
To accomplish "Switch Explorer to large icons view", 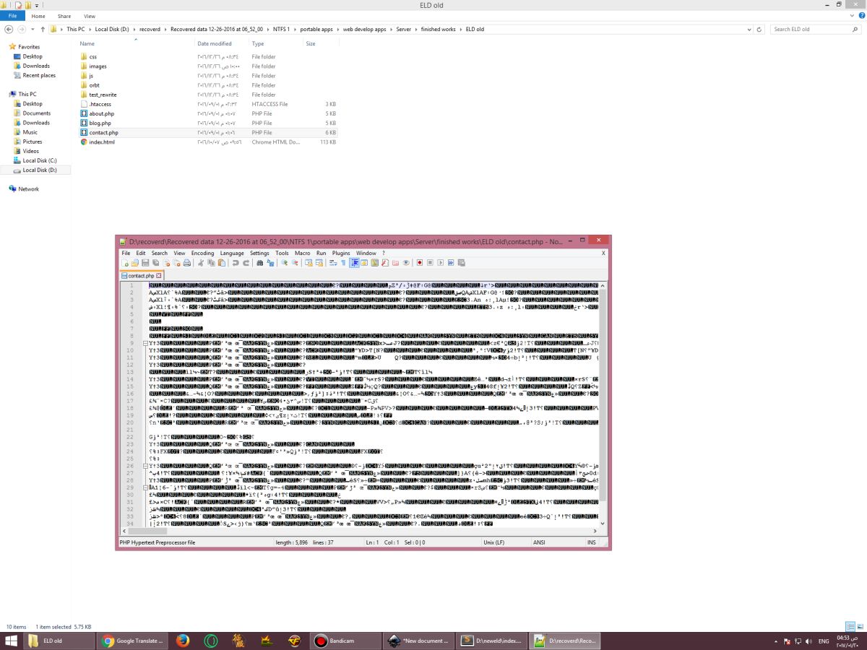I will (x=858, y=627).
